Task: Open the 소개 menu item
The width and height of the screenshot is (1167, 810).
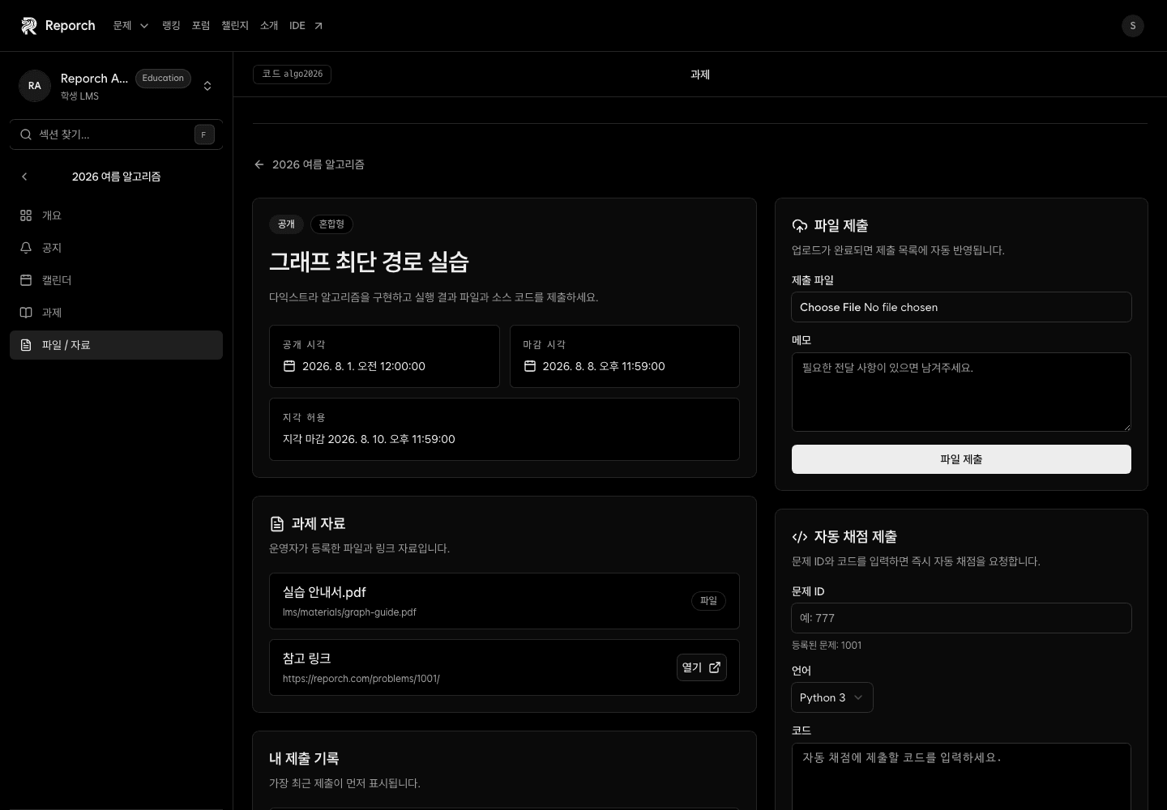Action: (x=269, y=26)
